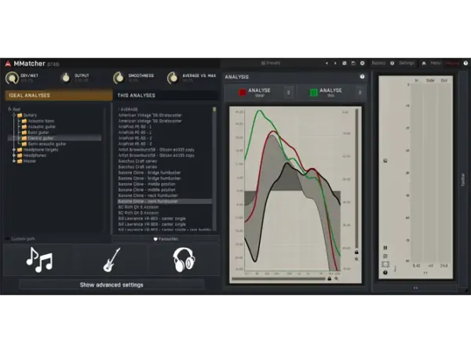The height and width of the screenshot is (353, 471).
Task: Select highlighted Bacone Clone neck humbucker entry
Action: [165, 202]
